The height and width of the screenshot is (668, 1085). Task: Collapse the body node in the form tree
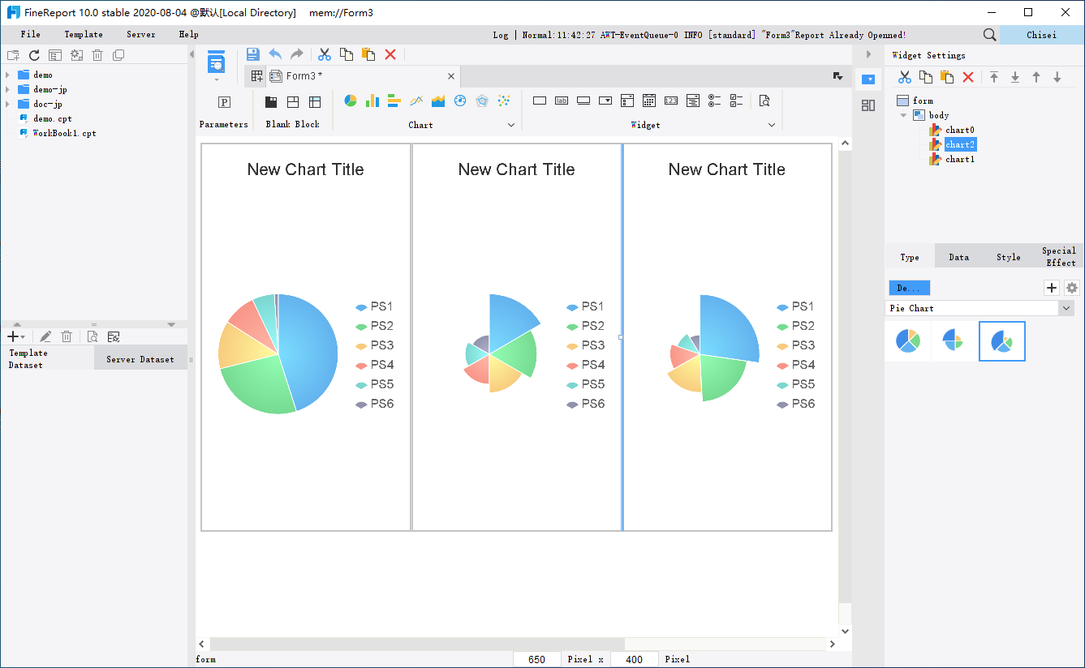(x=903, y=114)
